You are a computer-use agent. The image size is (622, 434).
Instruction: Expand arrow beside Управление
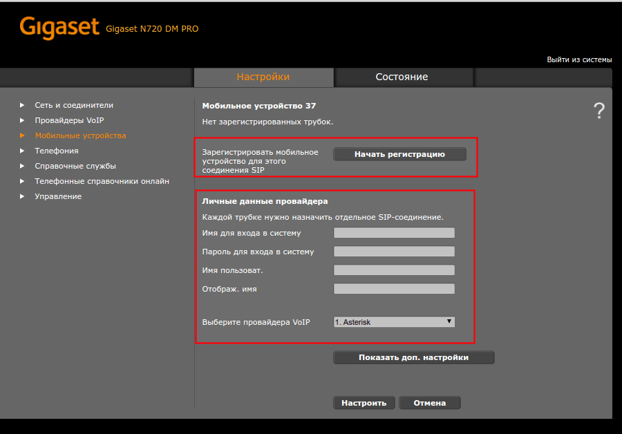(x=22, y=196)
